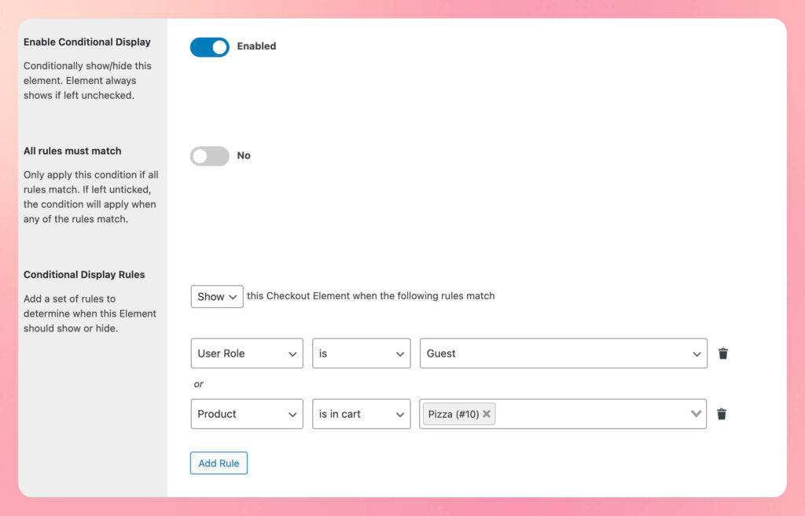Click the Add Rule button
The height and width of the screenshot is (516, 805).
pyautogui.click(x=219, y=463)
